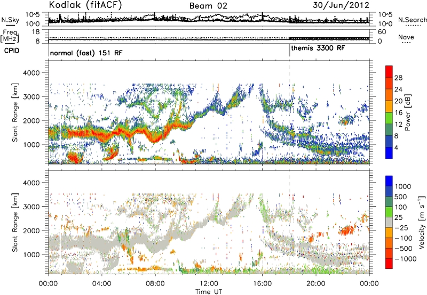Screen dimensions: 427x295
Task: Click the '28' tick on Power colorbar
Action: click(x=398, y=78)
